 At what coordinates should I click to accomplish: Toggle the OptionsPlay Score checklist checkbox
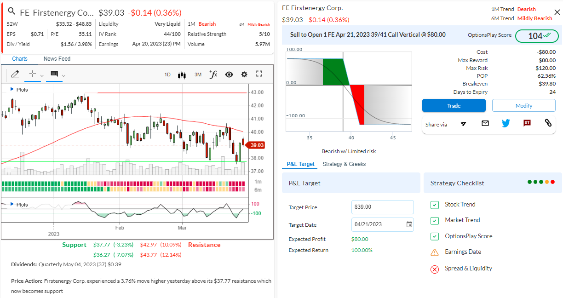point(435,236)
